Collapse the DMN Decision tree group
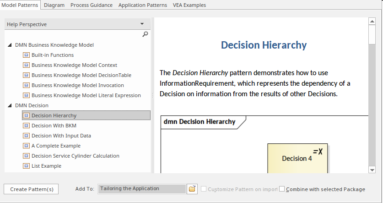This screenshot has width=383, height=203. tap(10, 105)
